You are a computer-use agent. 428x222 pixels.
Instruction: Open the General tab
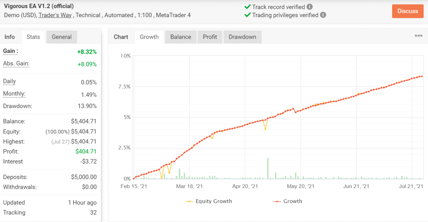click(61, 37)
